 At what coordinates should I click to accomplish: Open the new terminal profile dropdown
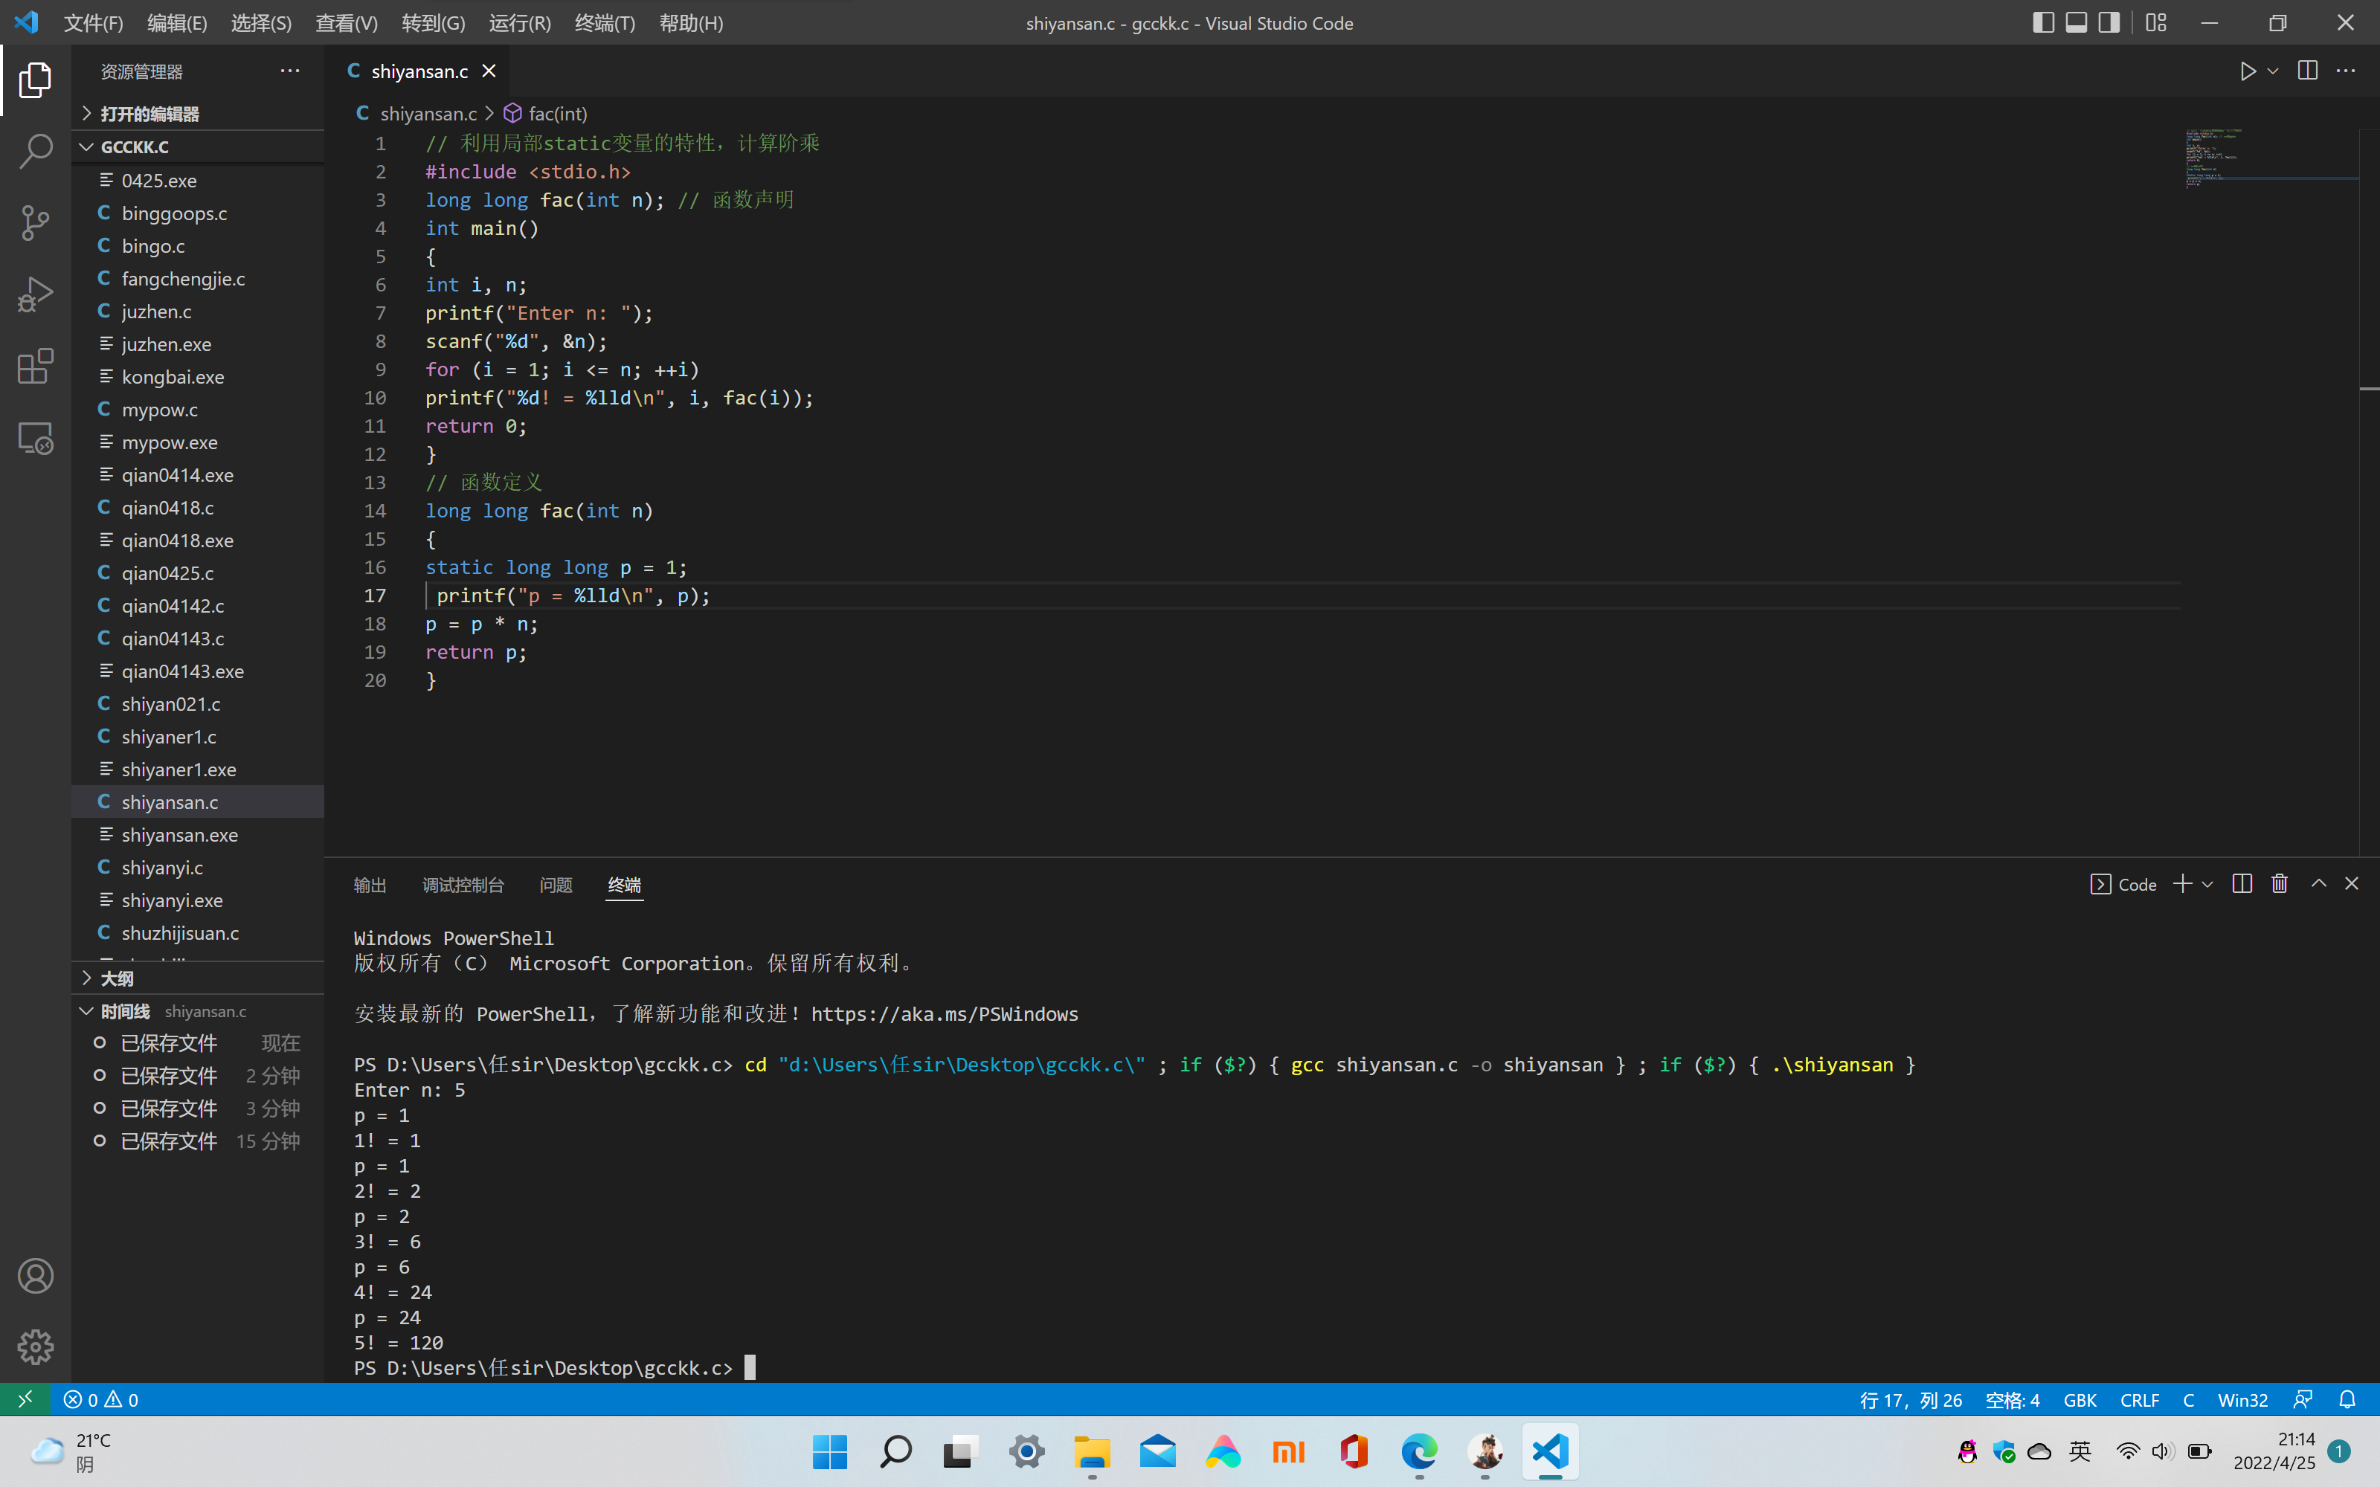click(x=2207, y=884)
